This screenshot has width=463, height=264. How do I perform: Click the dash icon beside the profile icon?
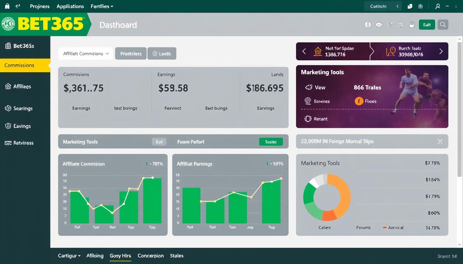[x=447, y=6]
